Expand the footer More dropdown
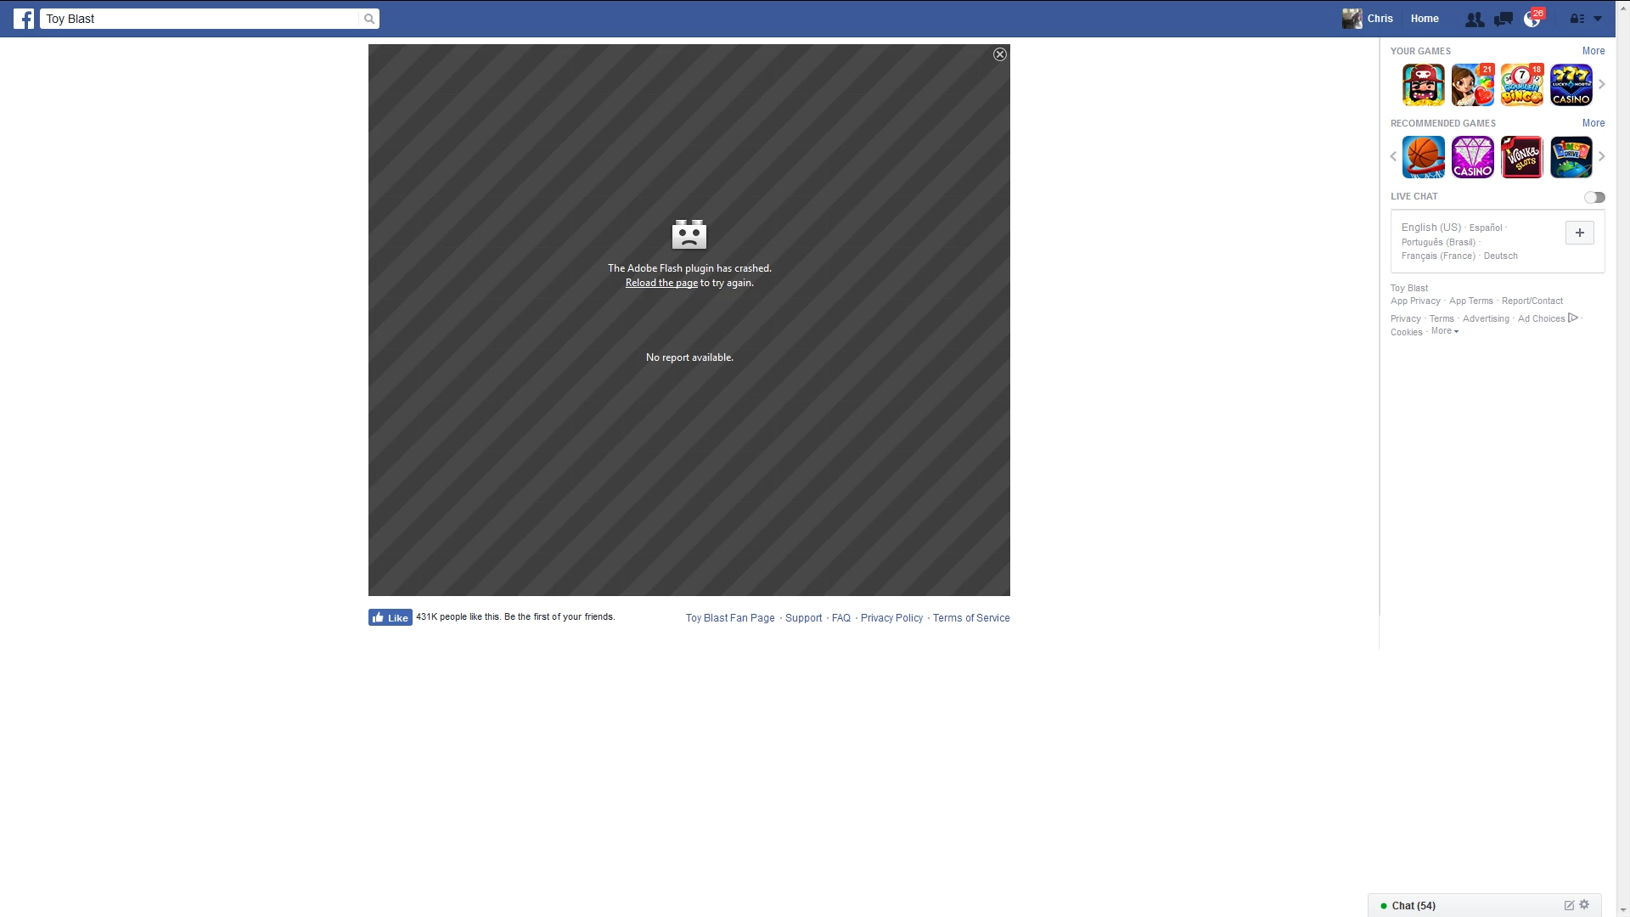This screenshot has height=917, width=1630. click(x=1445, y=331)
